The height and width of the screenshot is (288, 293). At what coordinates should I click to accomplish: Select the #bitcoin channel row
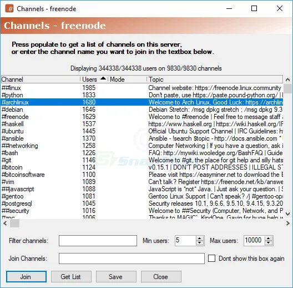142,167
